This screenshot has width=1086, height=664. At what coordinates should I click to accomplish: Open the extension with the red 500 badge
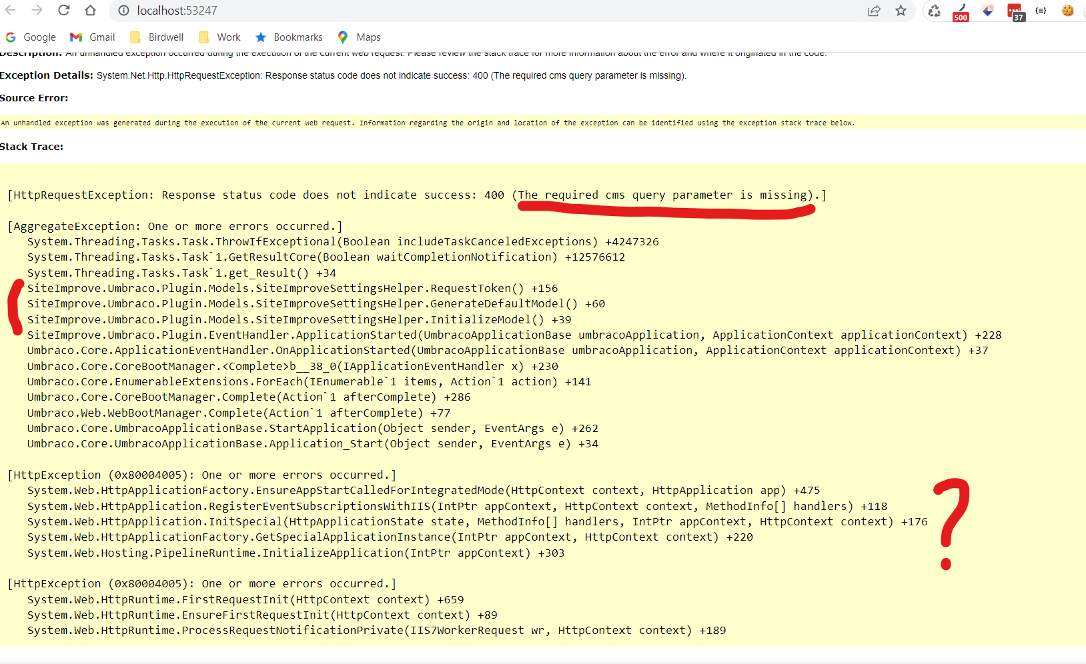[961, 11]
